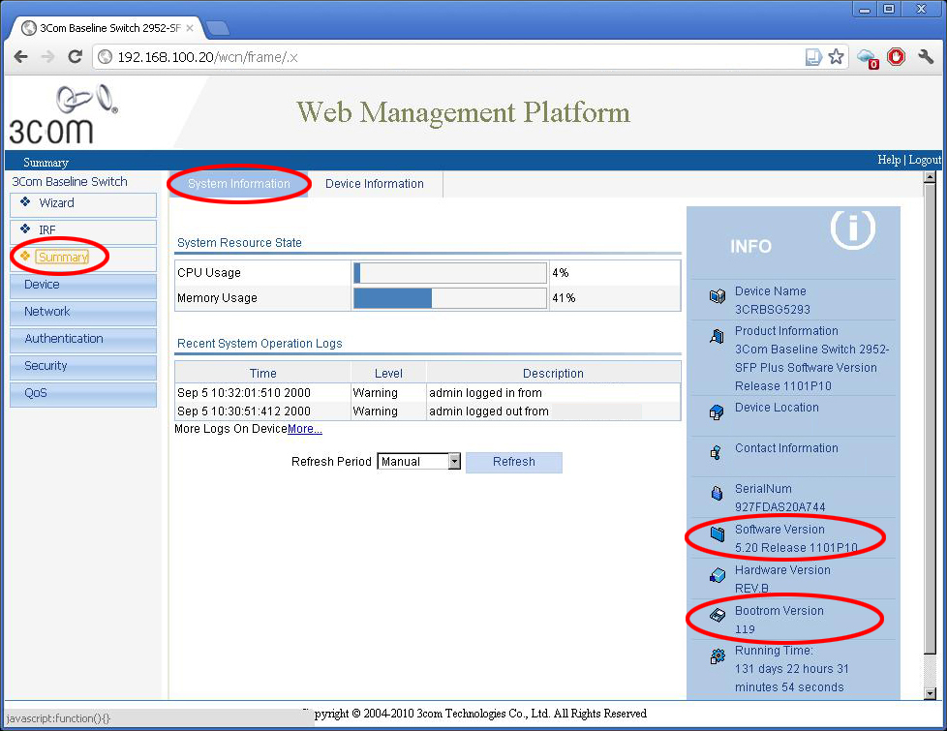Screen dimensions: 947x731
Task: Click the cloud extension icon with red badge
Action: pos(868,59)
